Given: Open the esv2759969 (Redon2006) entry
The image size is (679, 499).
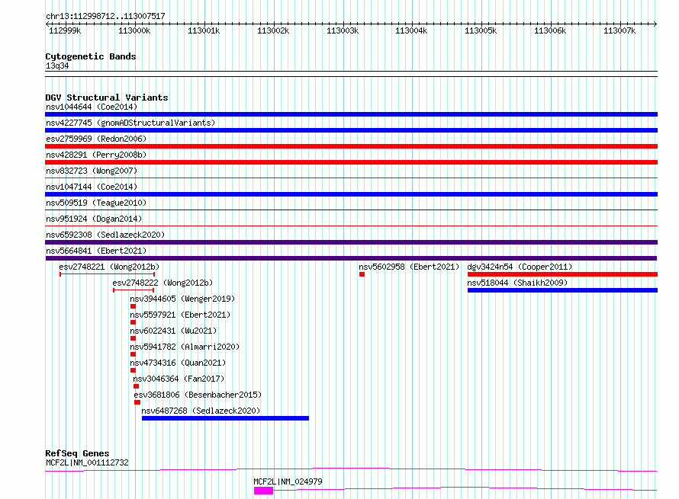Looking at the screenshot, I should (96, 139).
